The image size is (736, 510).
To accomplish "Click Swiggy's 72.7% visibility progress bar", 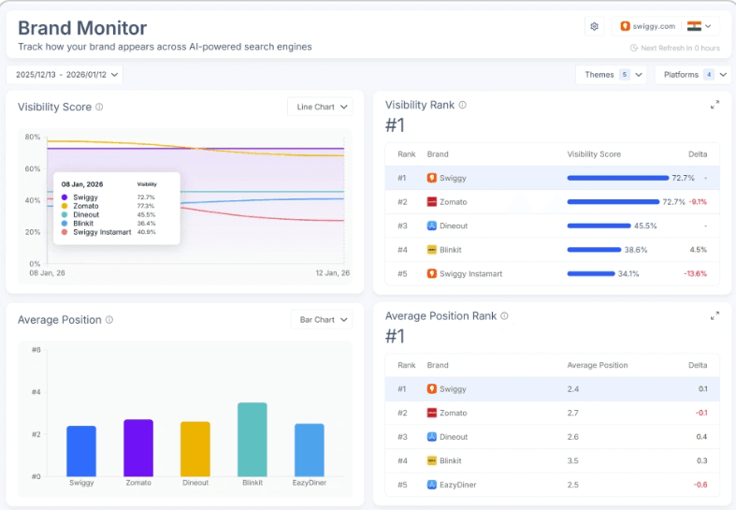I will (618, 178).
